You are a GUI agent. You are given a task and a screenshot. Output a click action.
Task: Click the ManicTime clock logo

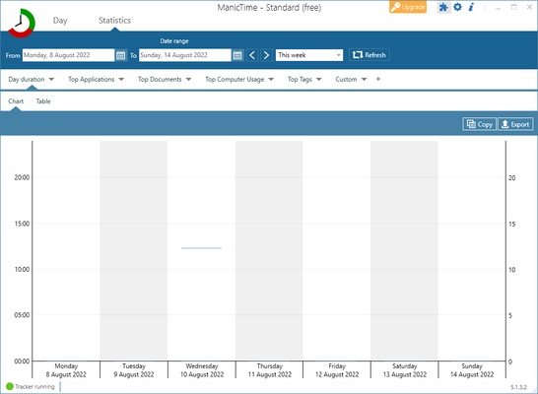pyautogui.click(x=22, y=23)
